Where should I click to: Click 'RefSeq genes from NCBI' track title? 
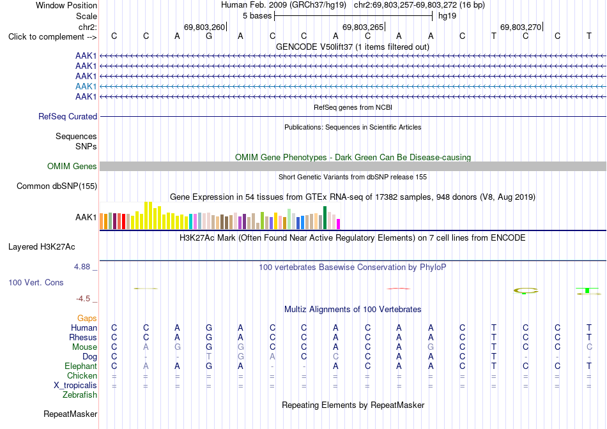(x=353, y=107)
